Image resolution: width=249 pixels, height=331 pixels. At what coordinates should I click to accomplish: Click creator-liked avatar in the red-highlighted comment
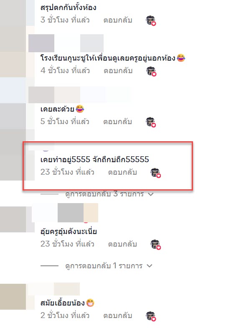tap(155, 173)
